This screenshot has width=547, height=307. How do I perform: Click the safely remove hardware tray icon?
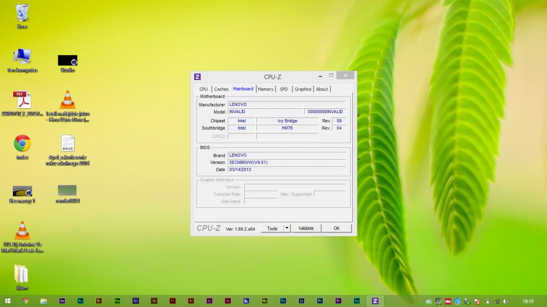pyautogui.click(x=467, y=301)
